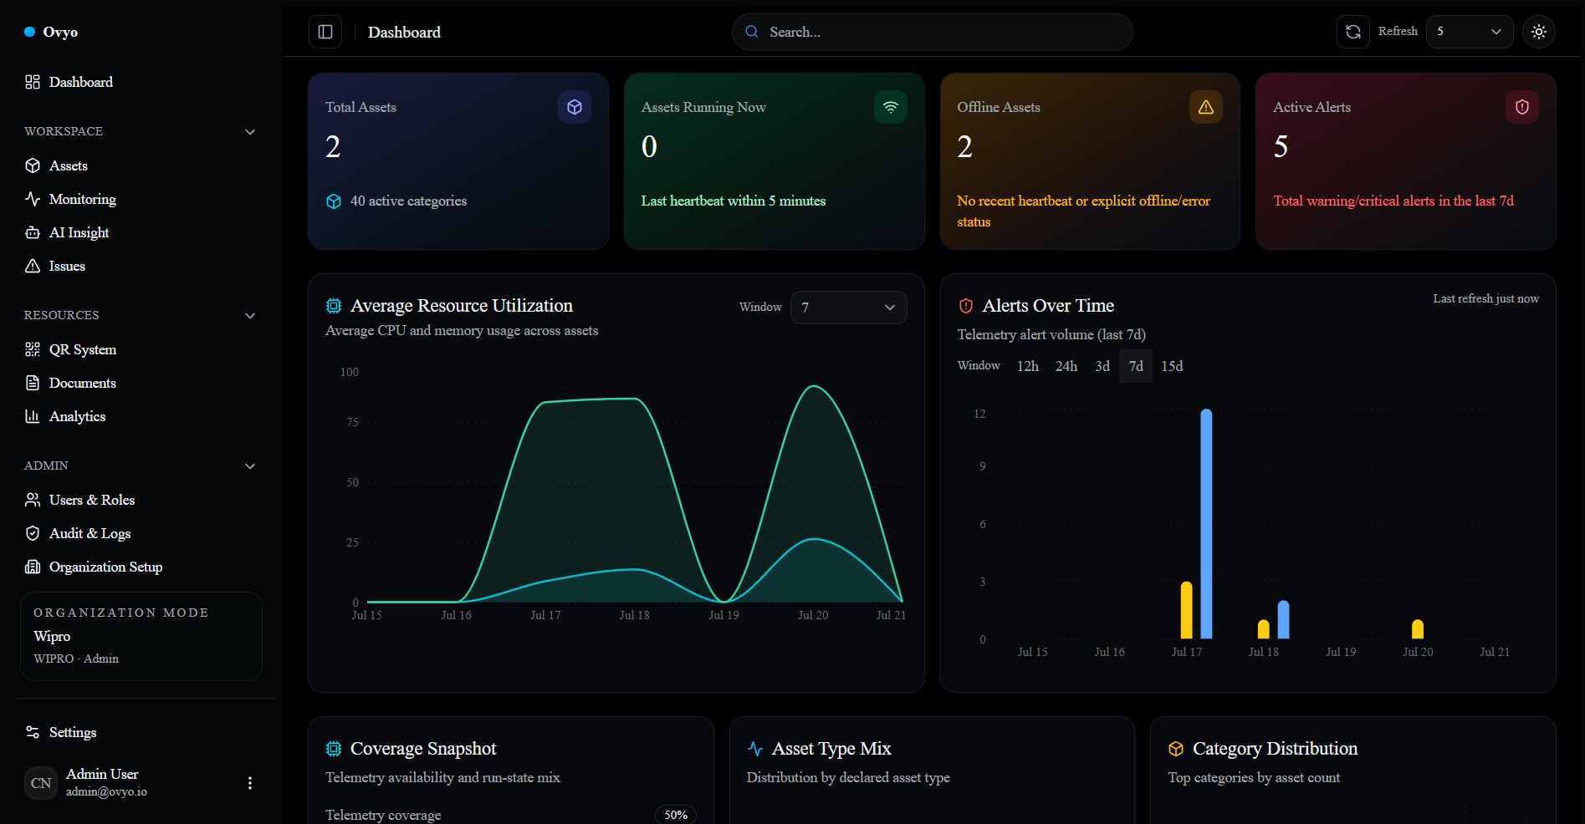Select the 15d alerts window
The height and width of the screenshot is (824, 1585).
(x=1172, y=366)
